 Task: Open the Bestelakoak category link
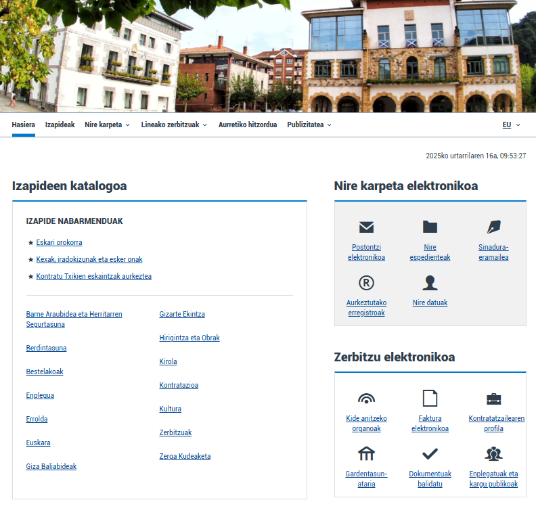(45, 371)
